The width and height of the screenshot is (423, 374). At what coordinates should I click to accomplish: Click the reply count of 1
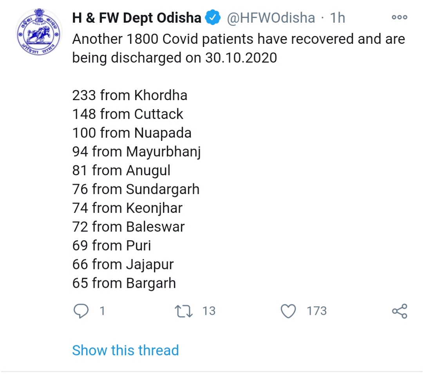[102, 311]
